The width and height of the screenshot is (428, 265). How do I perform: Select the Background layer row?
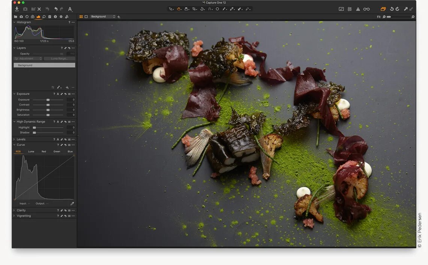(x=44, y=65)
